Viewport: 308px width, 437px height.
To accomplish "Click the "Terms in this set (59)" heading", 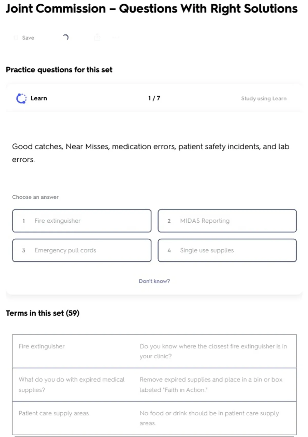I will click(x=43, y=313).
